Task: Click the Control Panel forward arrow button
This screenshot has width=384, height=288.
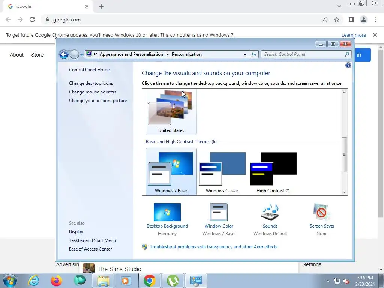Action: pos(74,54)
